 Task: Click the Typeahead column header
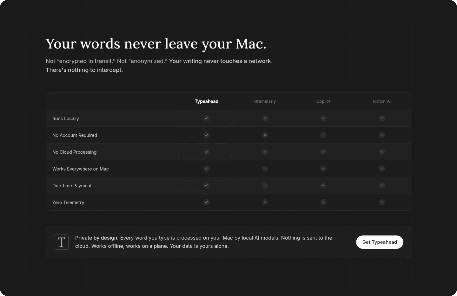point(207,101)
